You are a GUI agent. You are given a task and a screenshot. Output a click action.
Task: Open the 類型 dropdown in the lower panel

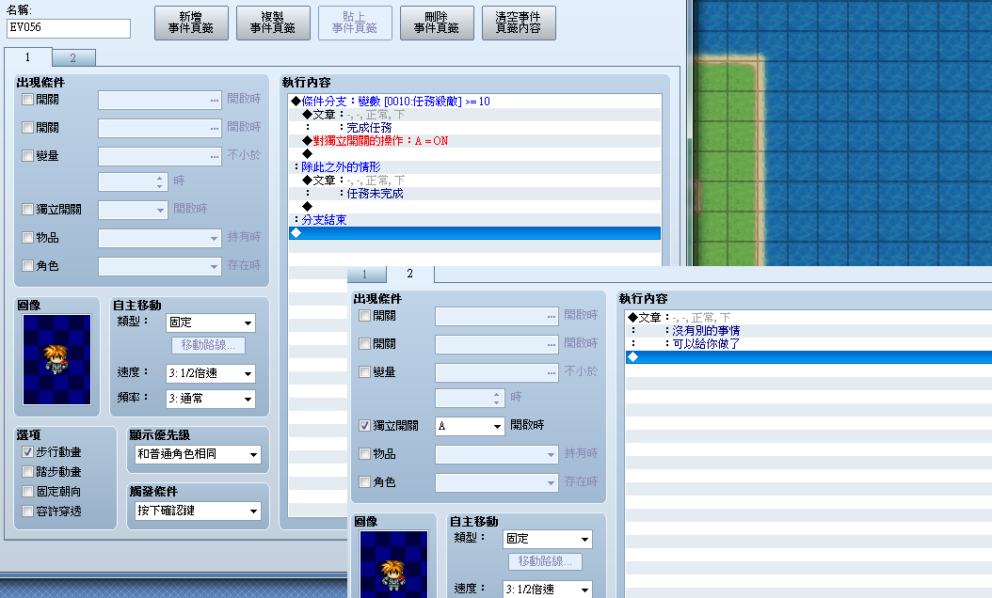tap(548, 539)
